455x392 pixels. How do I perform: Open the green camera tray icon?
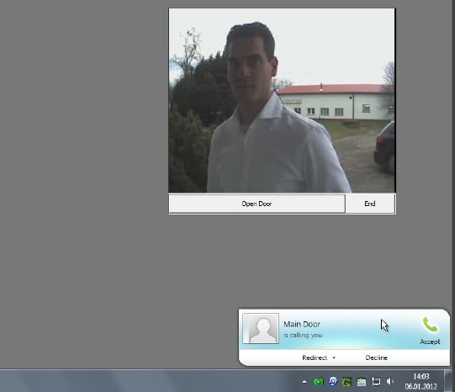click(319, 382)
